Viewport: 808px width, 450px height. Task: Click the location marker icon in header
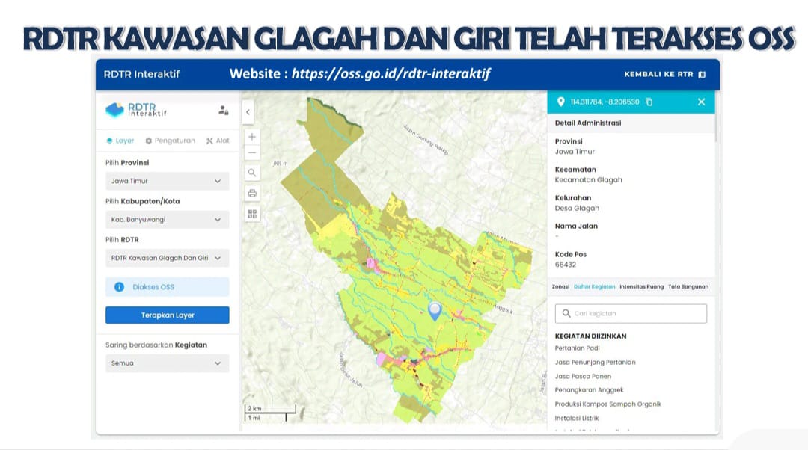pyautogui.click(x=560, y=102)
